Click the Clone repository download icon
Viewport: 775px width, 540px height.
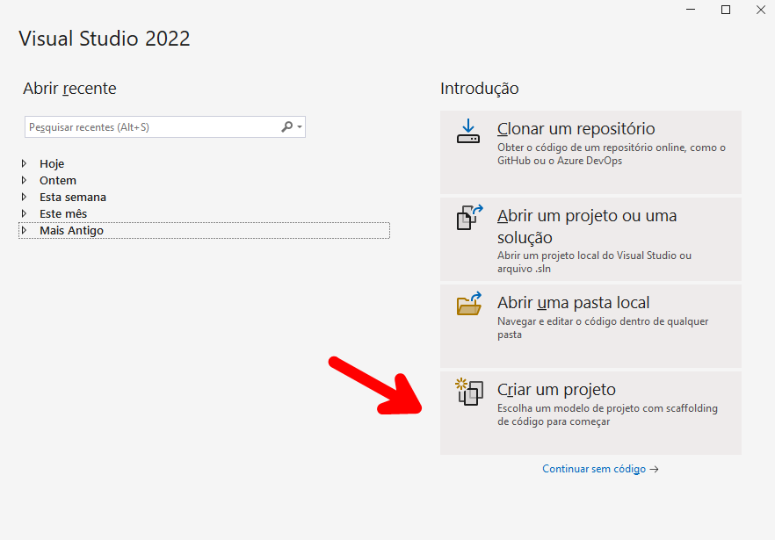(468, 131)
